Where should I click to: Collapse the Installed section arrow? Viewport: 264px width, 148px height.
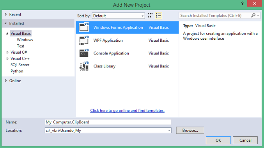[5, 23]
